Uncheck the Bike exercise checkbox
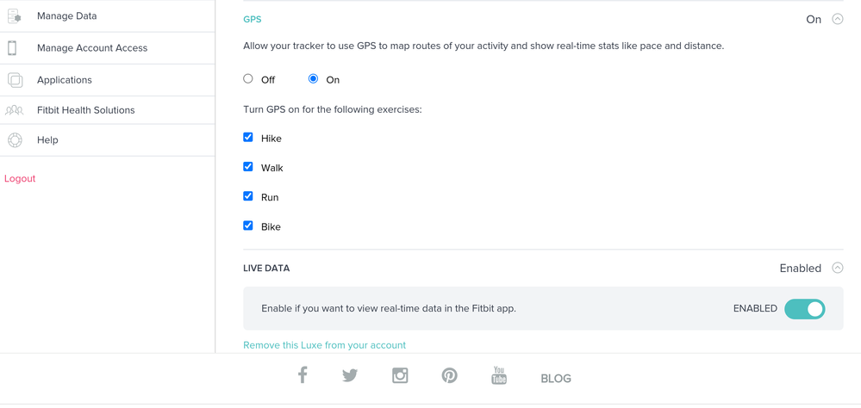 coord(248,226)
